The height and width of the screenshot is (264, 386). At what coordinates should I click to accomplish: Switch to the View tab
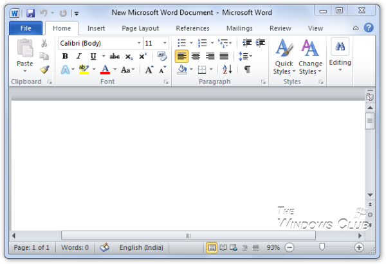click(315, 28)
